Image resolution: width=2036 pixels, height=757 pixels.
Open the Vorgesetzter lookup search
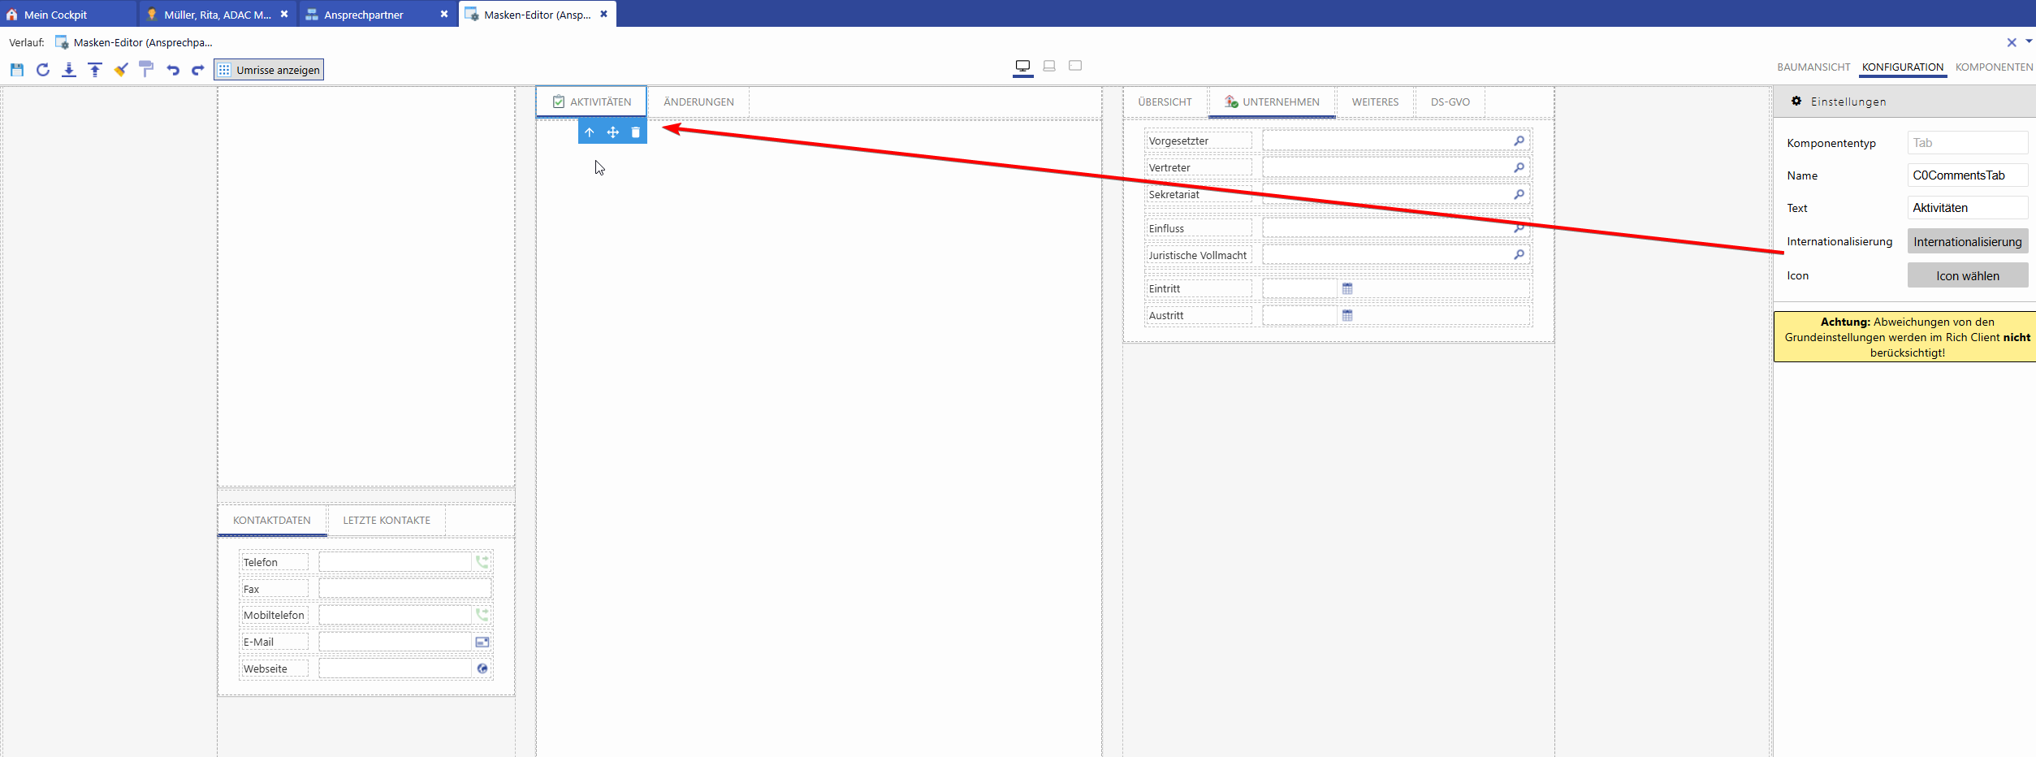[x=1519, y=141]
